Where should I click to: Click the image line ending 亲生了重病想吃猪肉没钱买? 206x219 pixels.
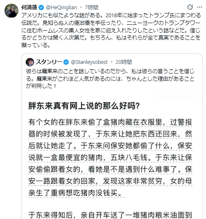(x=75, y=193)
